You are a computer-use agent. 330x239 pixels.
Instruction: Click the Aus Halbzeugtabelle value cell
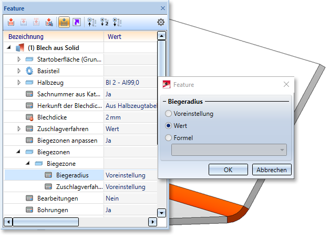click(130, 106)
